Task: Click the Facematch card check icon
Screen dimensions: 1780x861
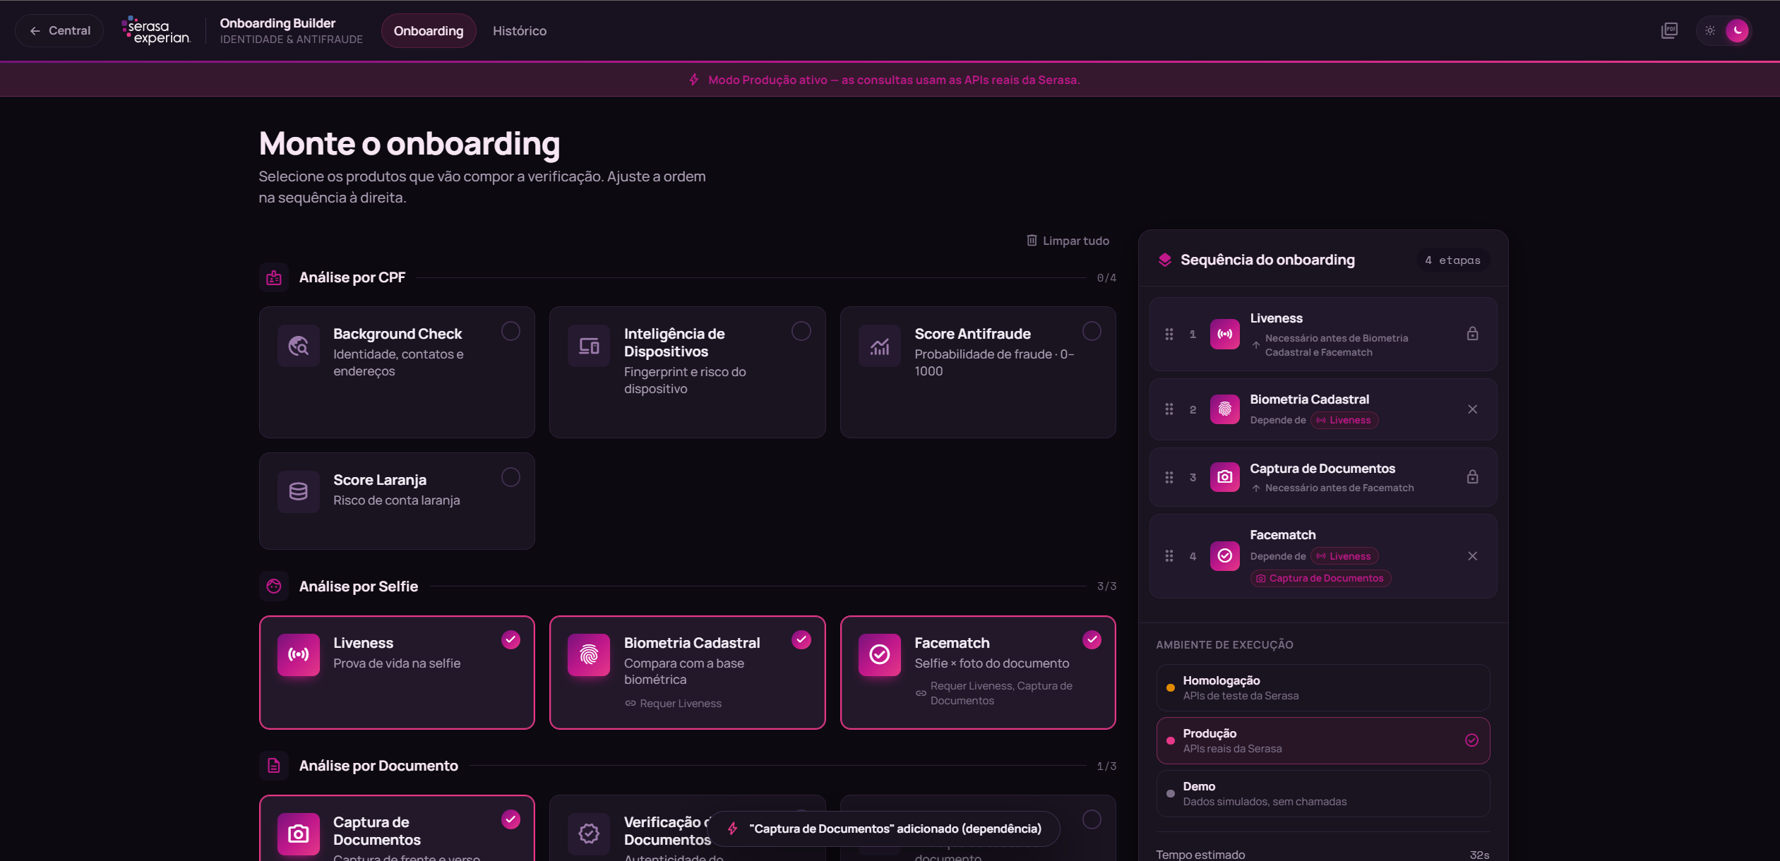Action: click(x=880, y=655)
